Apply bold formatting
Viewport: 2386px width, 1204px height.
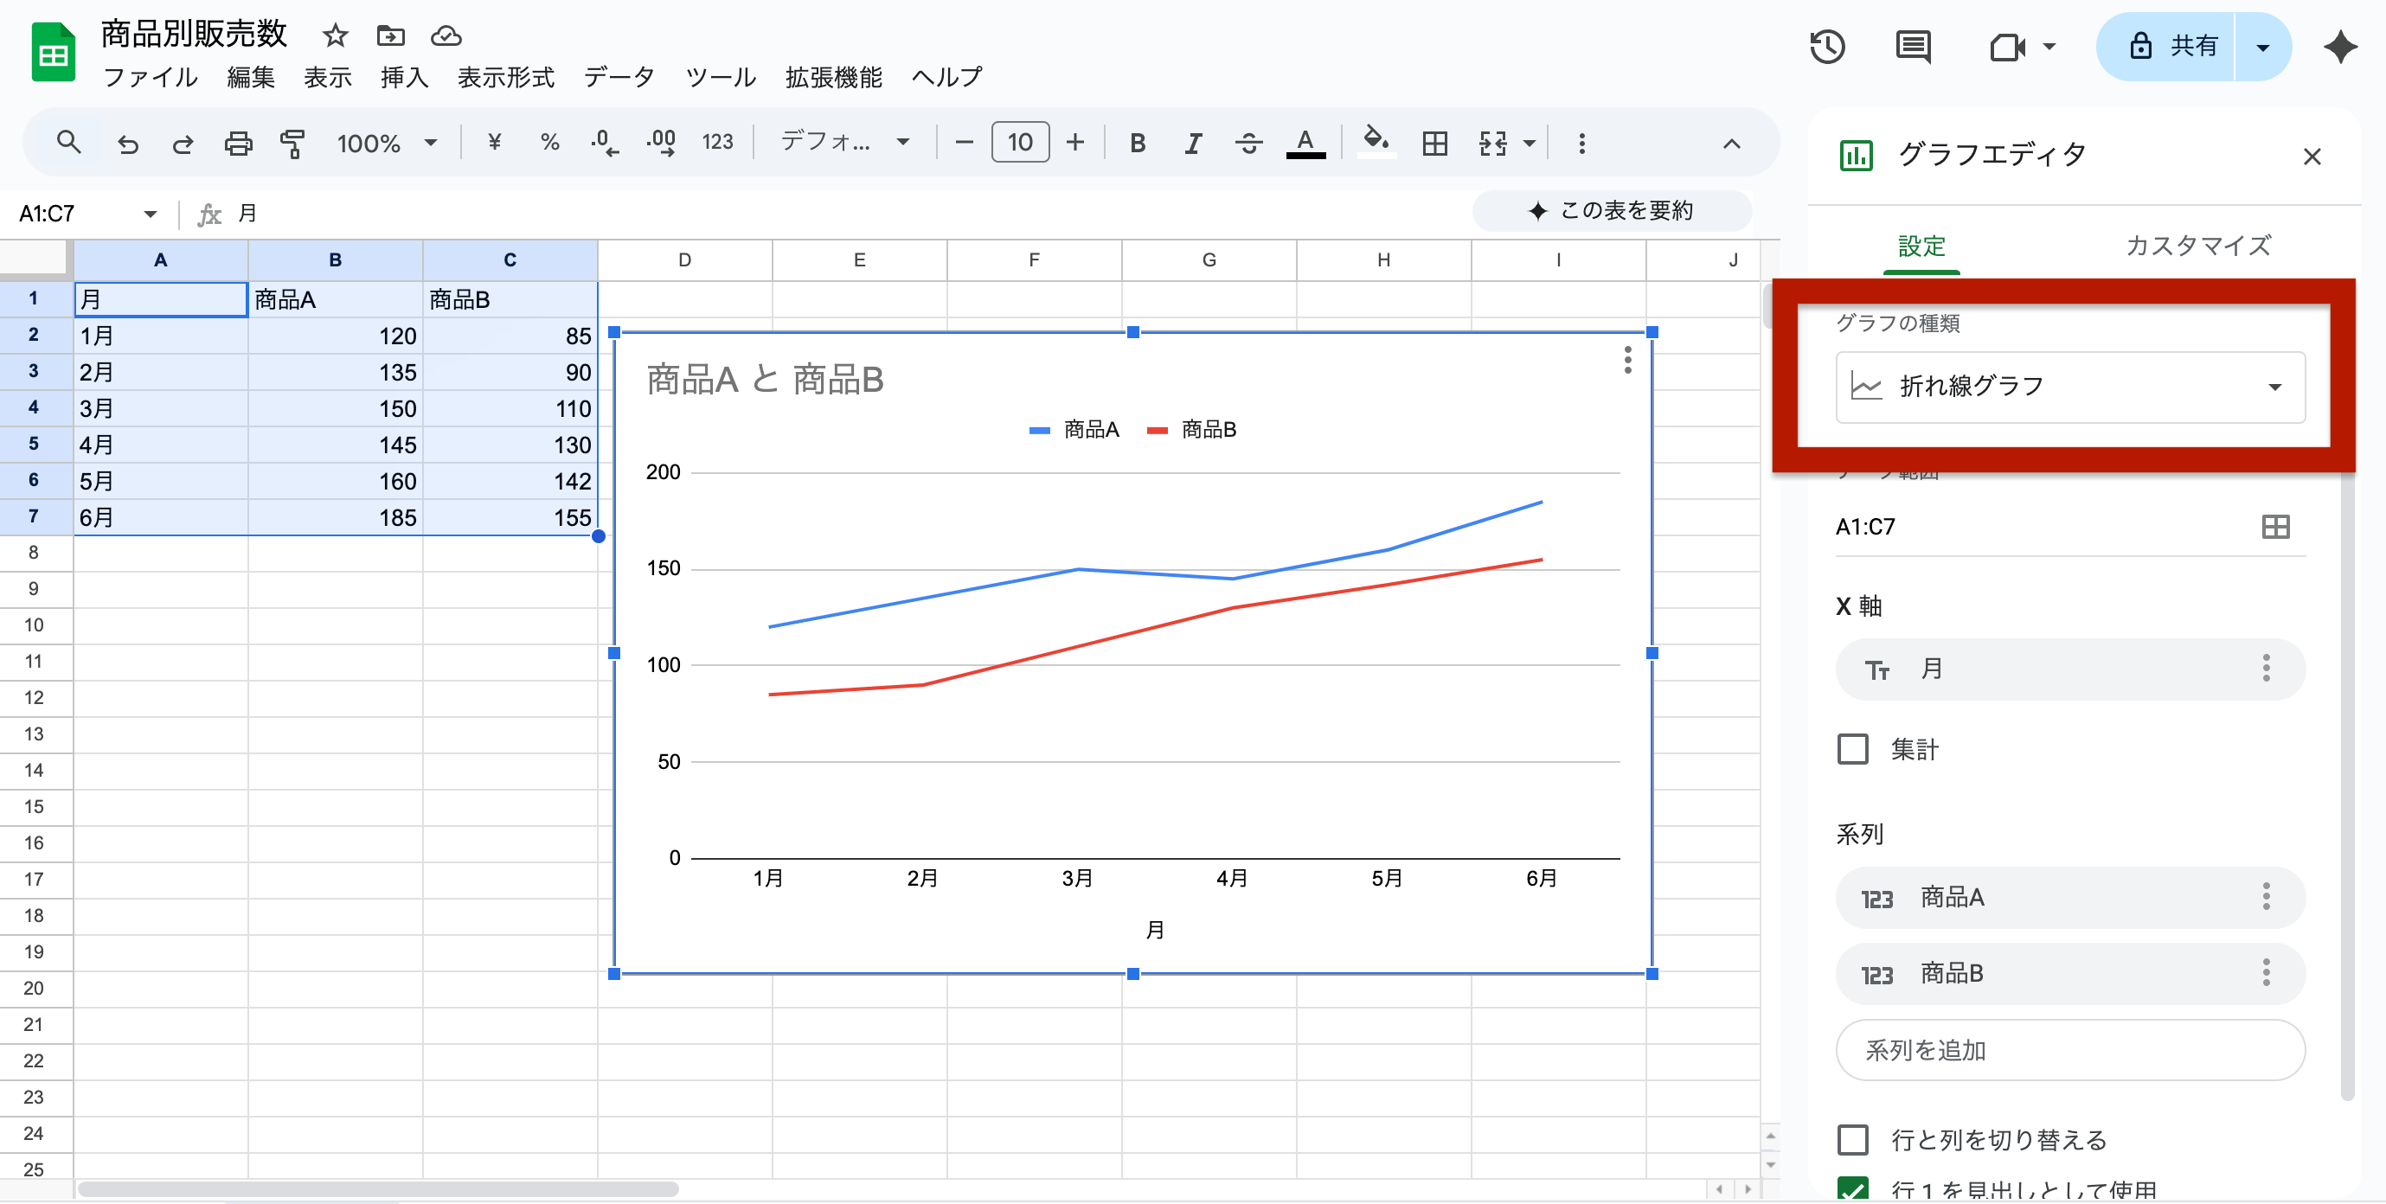[1137, 143]
